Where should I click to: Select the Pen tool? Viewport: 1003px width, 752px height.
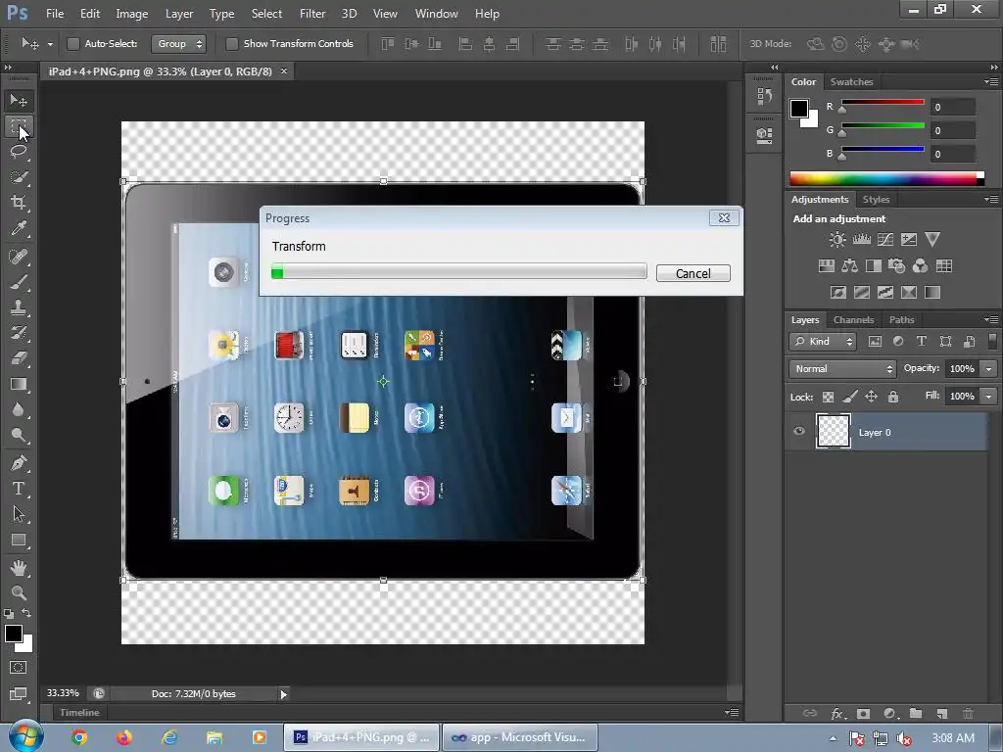pyautogui.click(x=19, y=463)
